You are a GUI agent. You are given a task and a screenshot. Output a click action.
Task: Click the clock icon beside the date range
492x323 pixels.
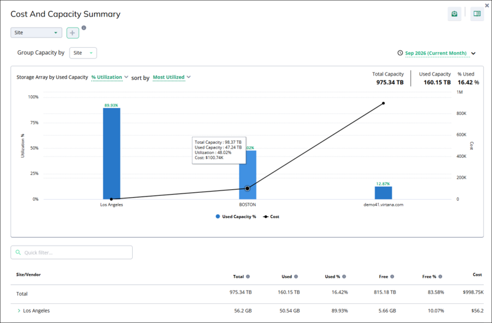pos(400,53)
